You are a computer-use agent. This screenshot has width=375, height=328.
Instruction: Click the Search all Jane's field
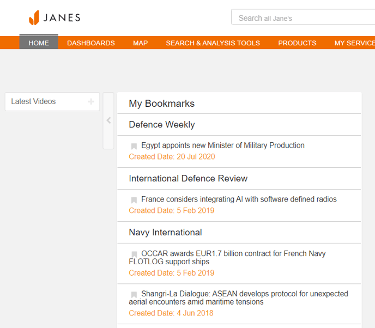303,17
